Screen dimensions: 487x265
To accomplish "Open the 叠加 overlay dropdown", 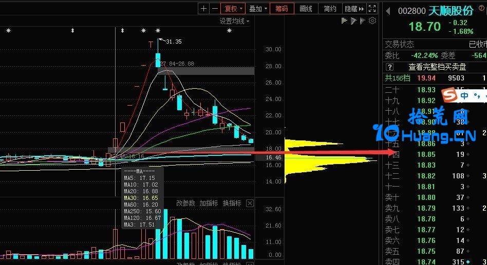I will click(258, 9).
